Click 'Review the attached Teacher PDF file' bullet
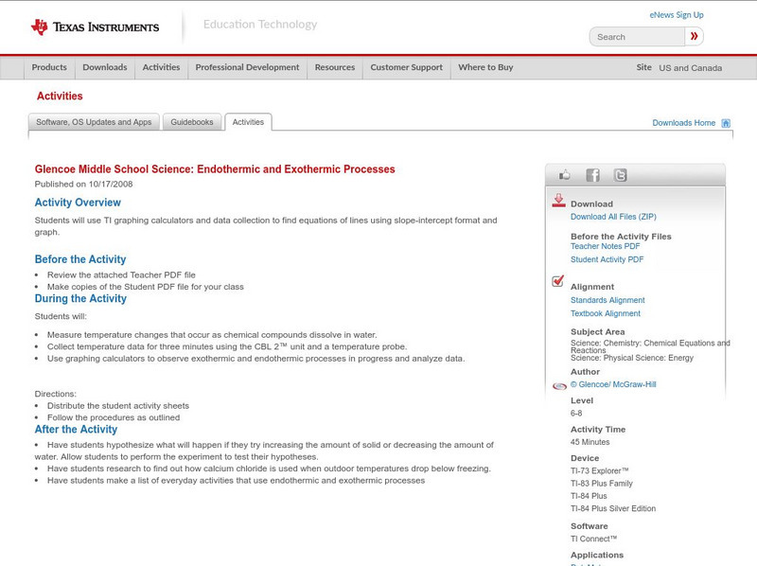 click(121, 274)
